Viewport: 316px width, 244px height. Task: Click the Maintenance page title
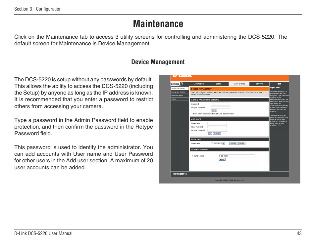pos(158,24)
